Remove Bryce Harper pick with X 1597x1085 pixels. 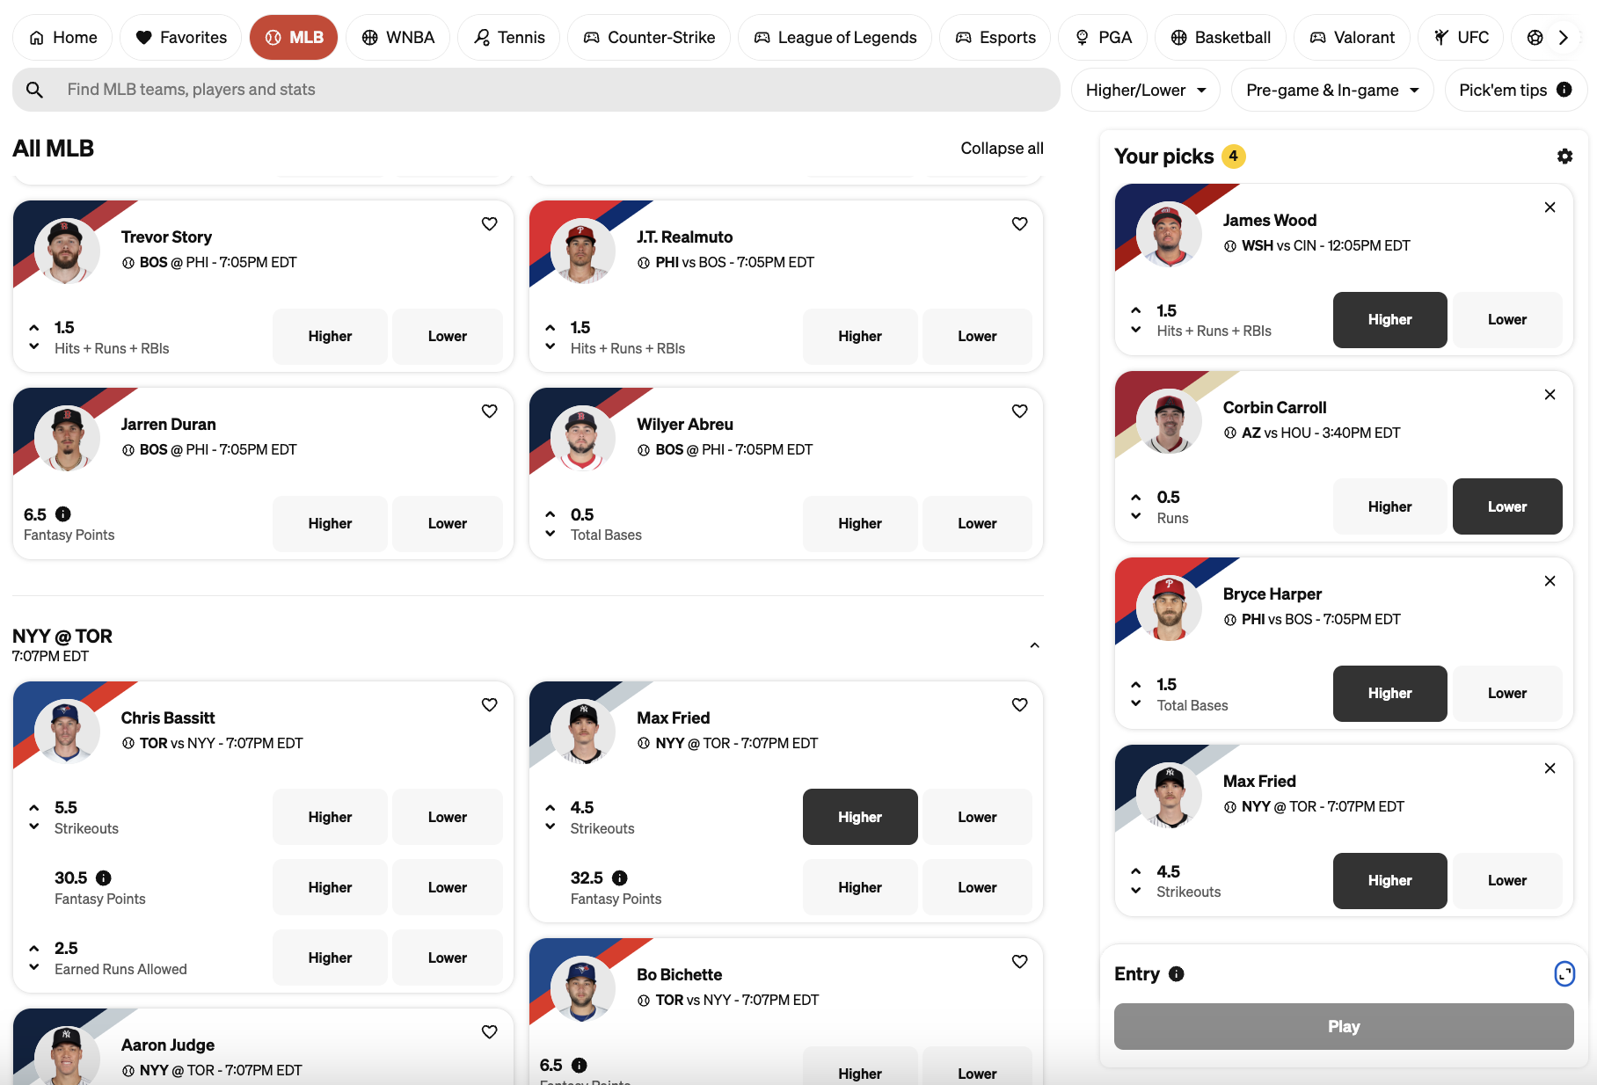click(1550, 581)
